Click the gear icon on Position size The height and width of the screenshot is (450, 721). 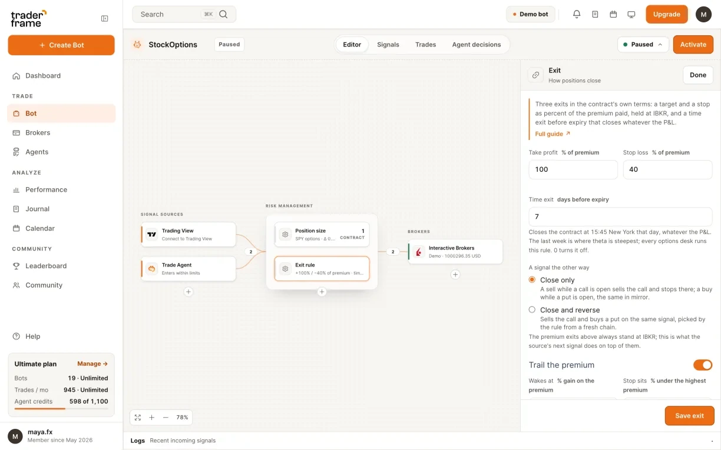[285, 234]
